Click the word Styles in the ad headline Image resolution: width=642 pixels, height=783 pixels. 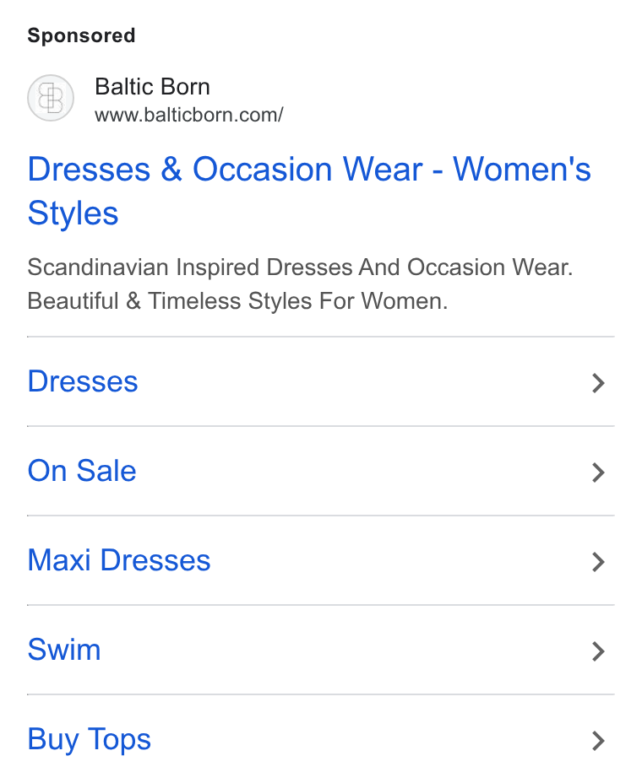pyautogui.click(x=73, y=213)
